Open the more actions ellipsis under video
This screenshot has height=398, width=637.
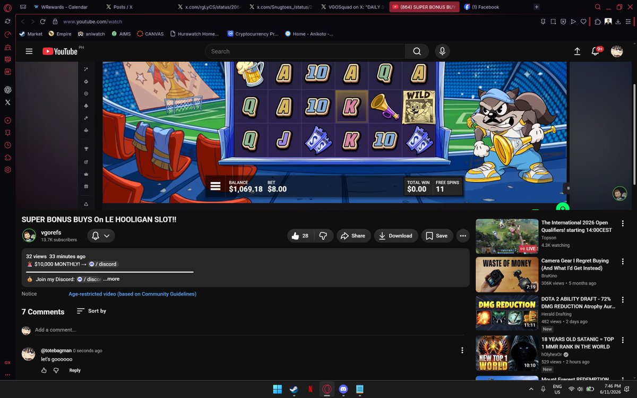pyautogui.click(x=463, y=236)
